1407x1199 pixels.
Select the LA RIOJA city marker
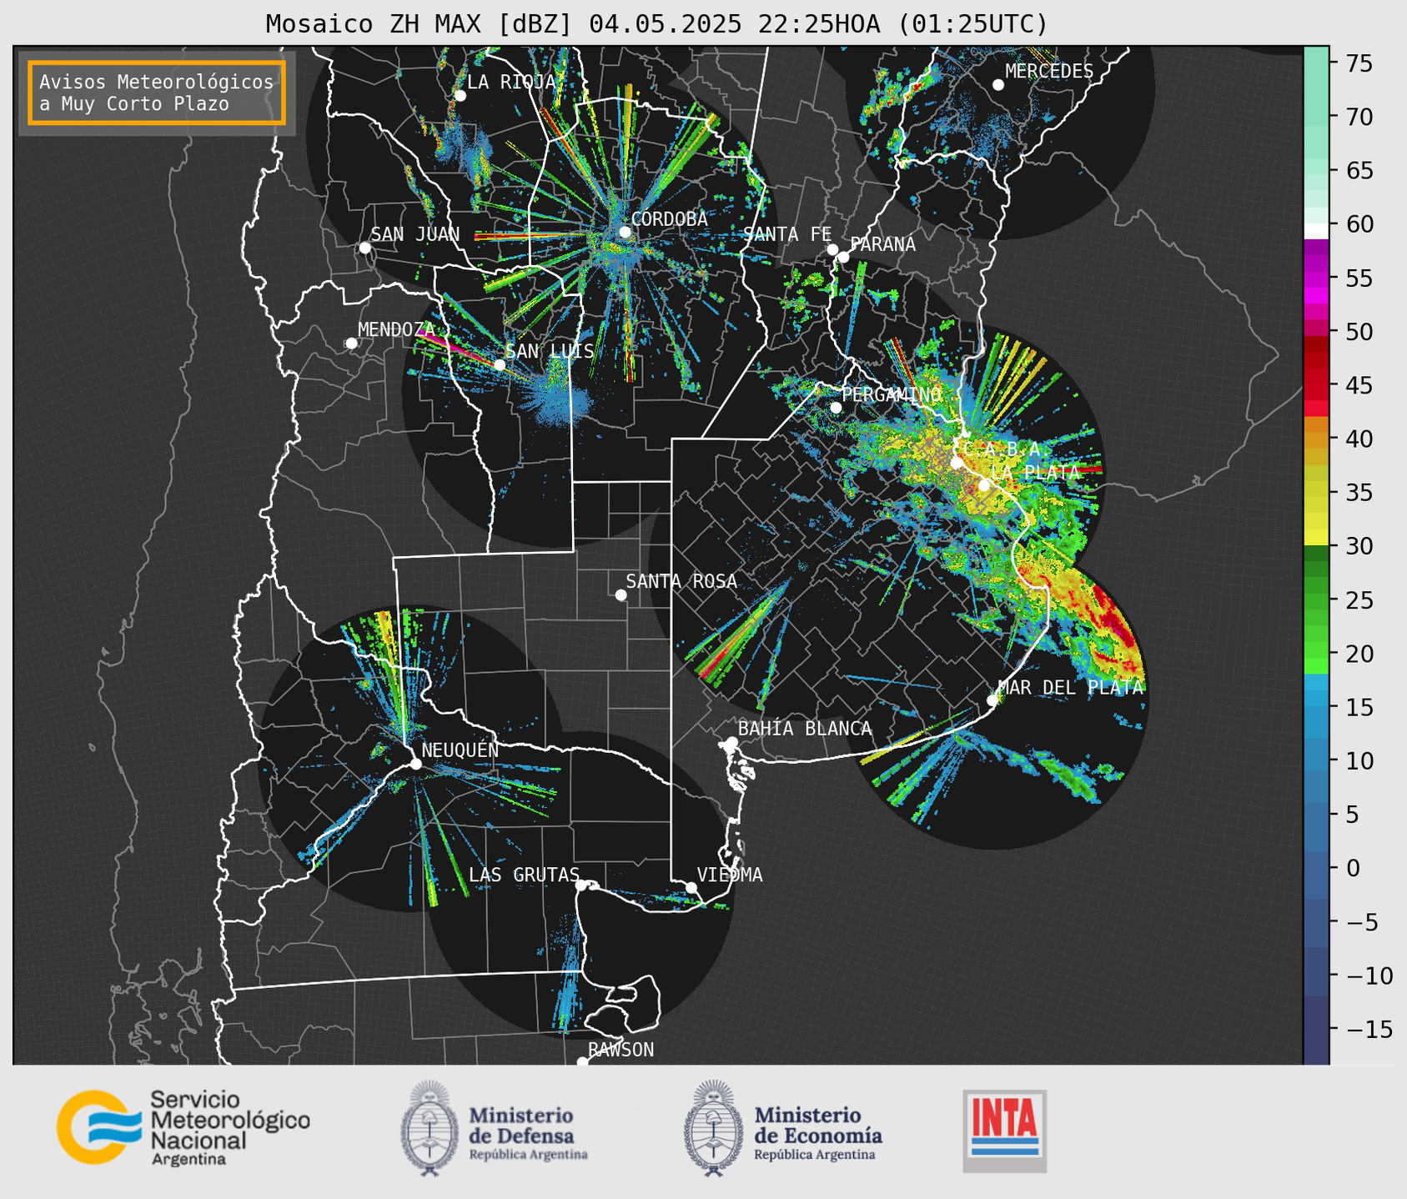(460, 96)
